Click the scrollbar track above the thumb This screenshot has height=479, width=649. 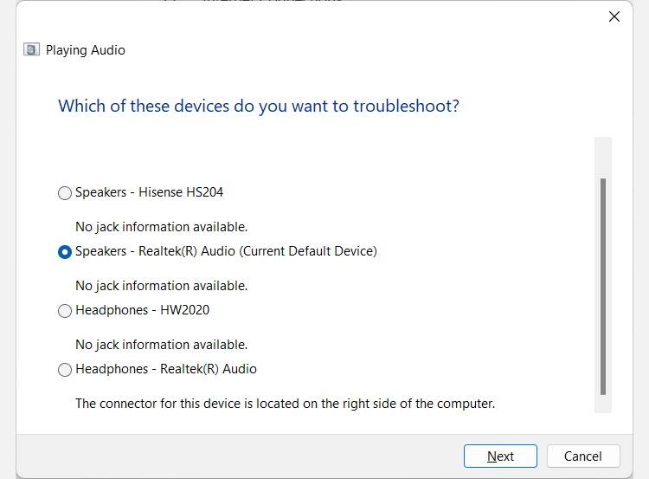(603, 156)
